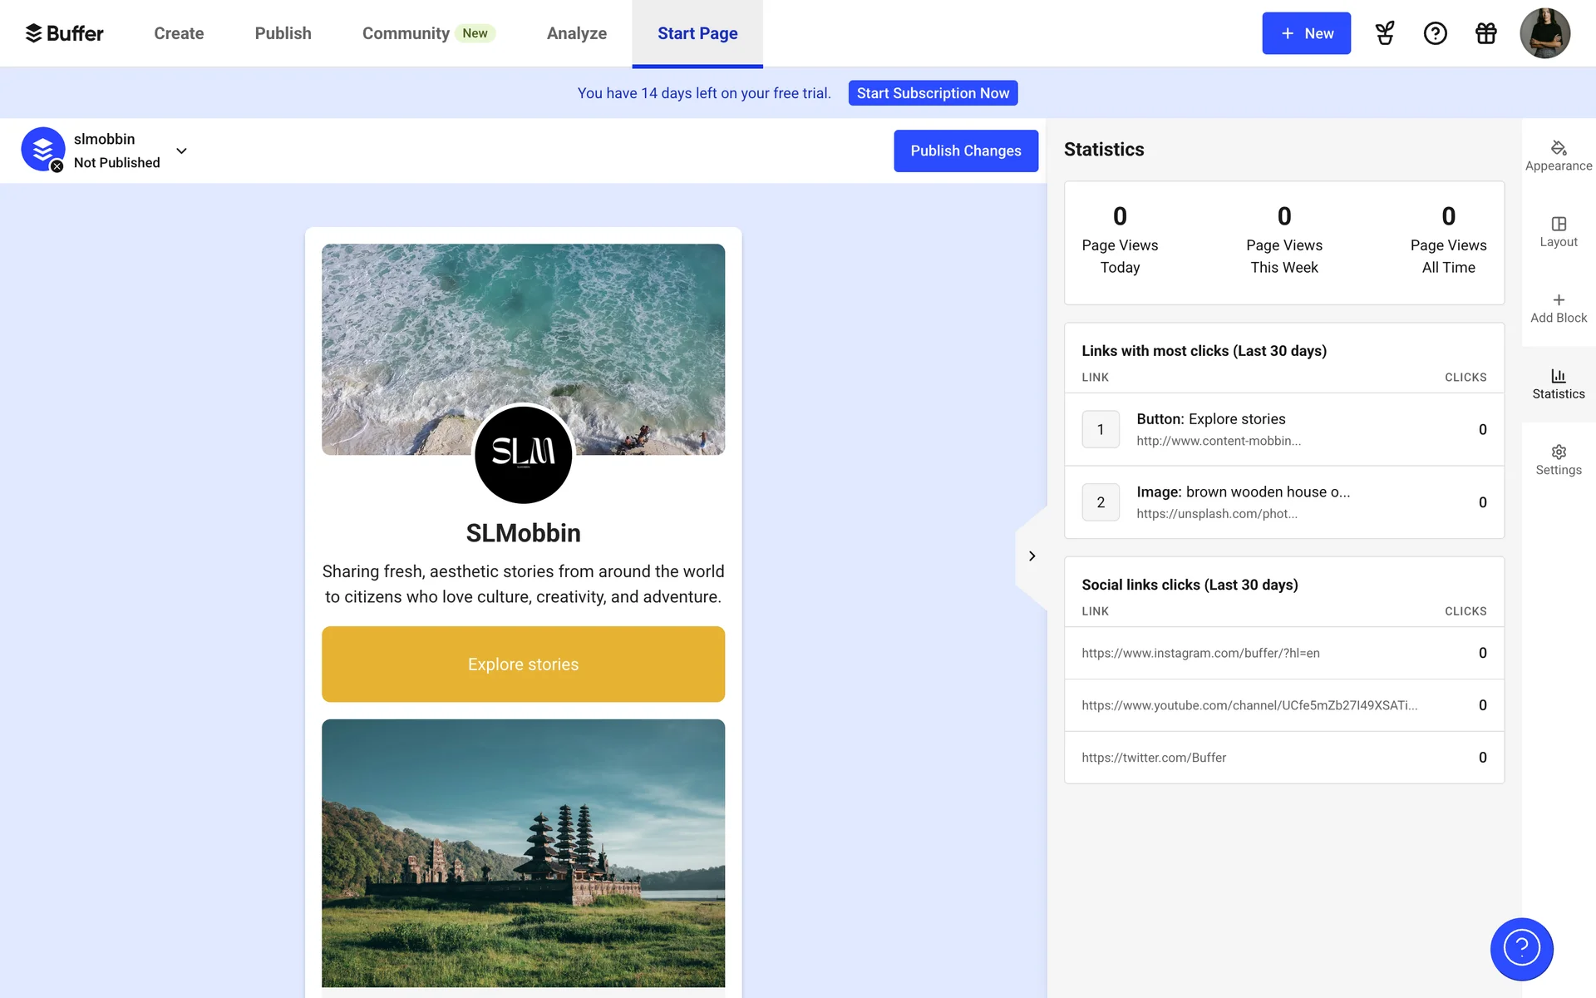
Task: Switch to the Analyze tab
Action: (576, 33)
